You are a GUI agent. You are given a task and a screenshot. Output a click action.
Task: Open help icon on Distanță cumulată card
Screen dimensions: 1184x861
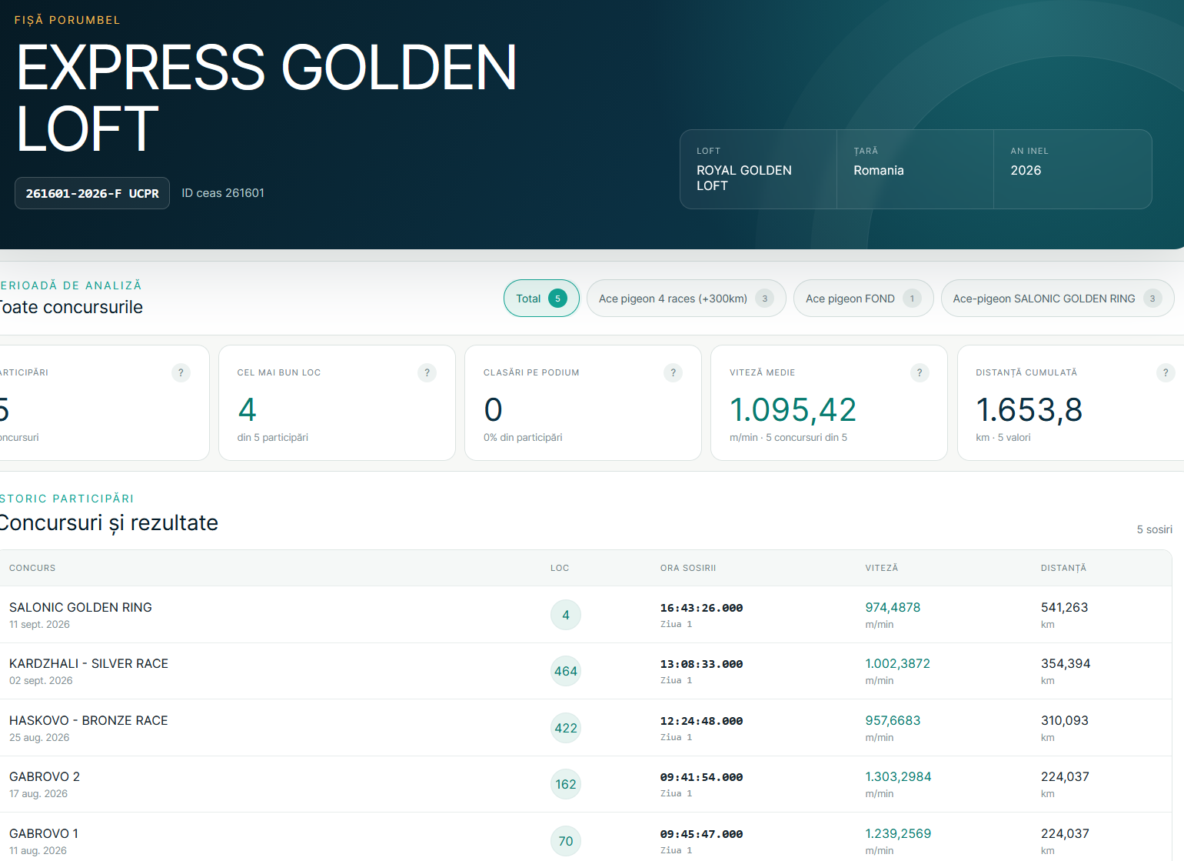[x=1166, y=372]
